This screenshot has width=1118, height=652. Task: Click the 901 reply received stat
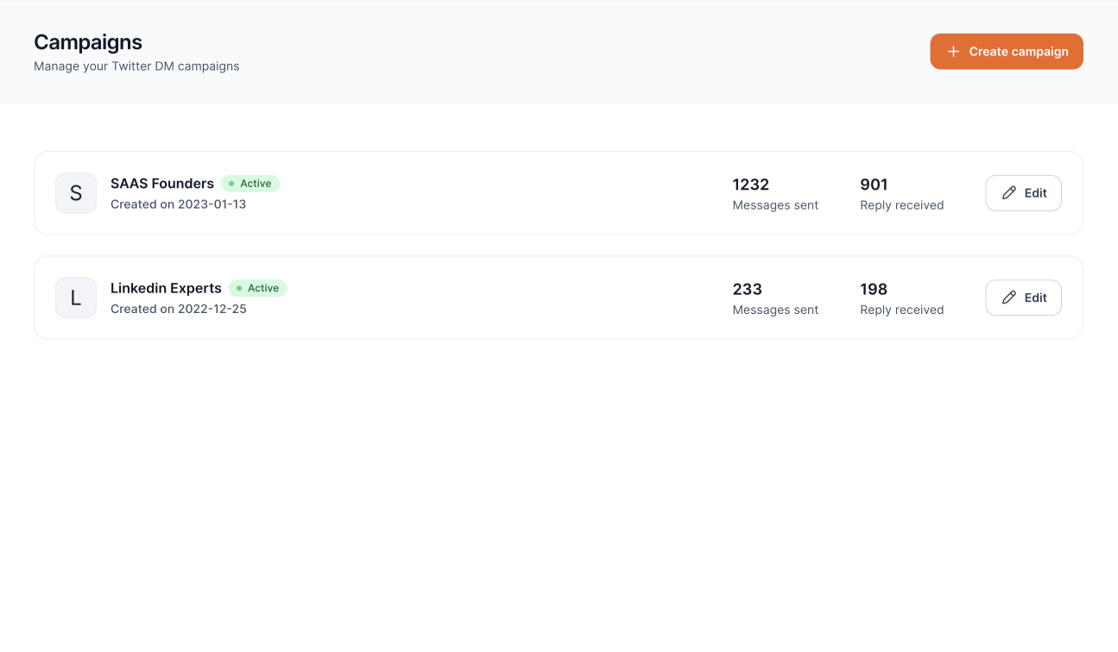click(874, 185)
